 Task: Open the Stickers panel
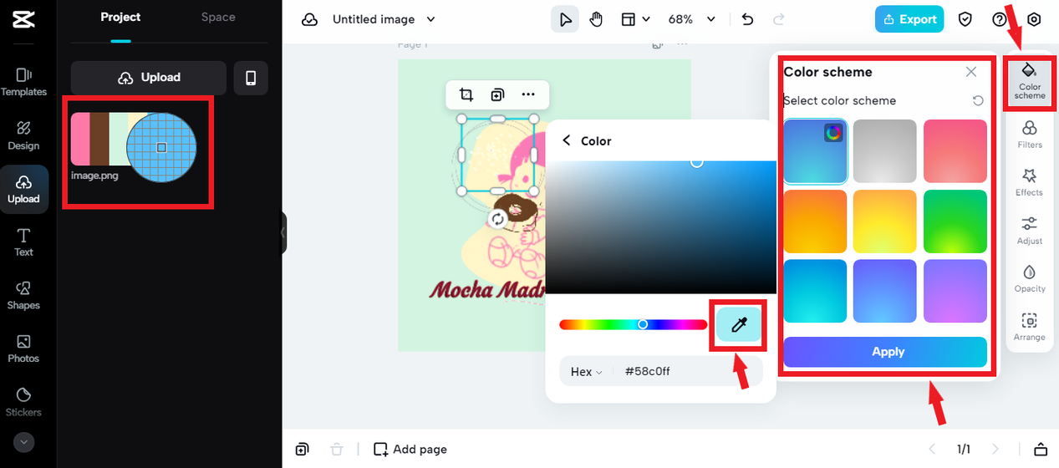[x=23, y=402]
